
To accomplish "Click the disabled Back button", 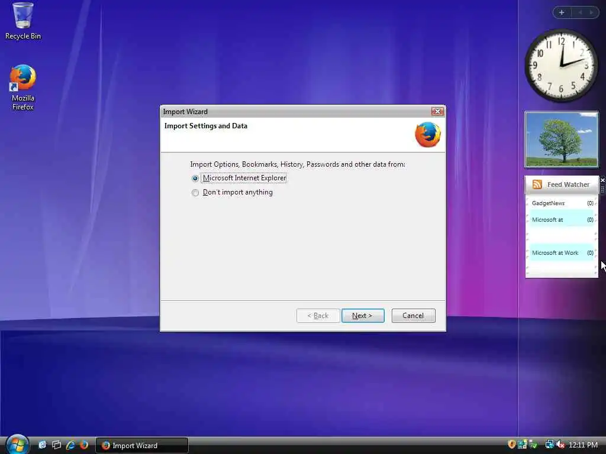I will (318, 316).
